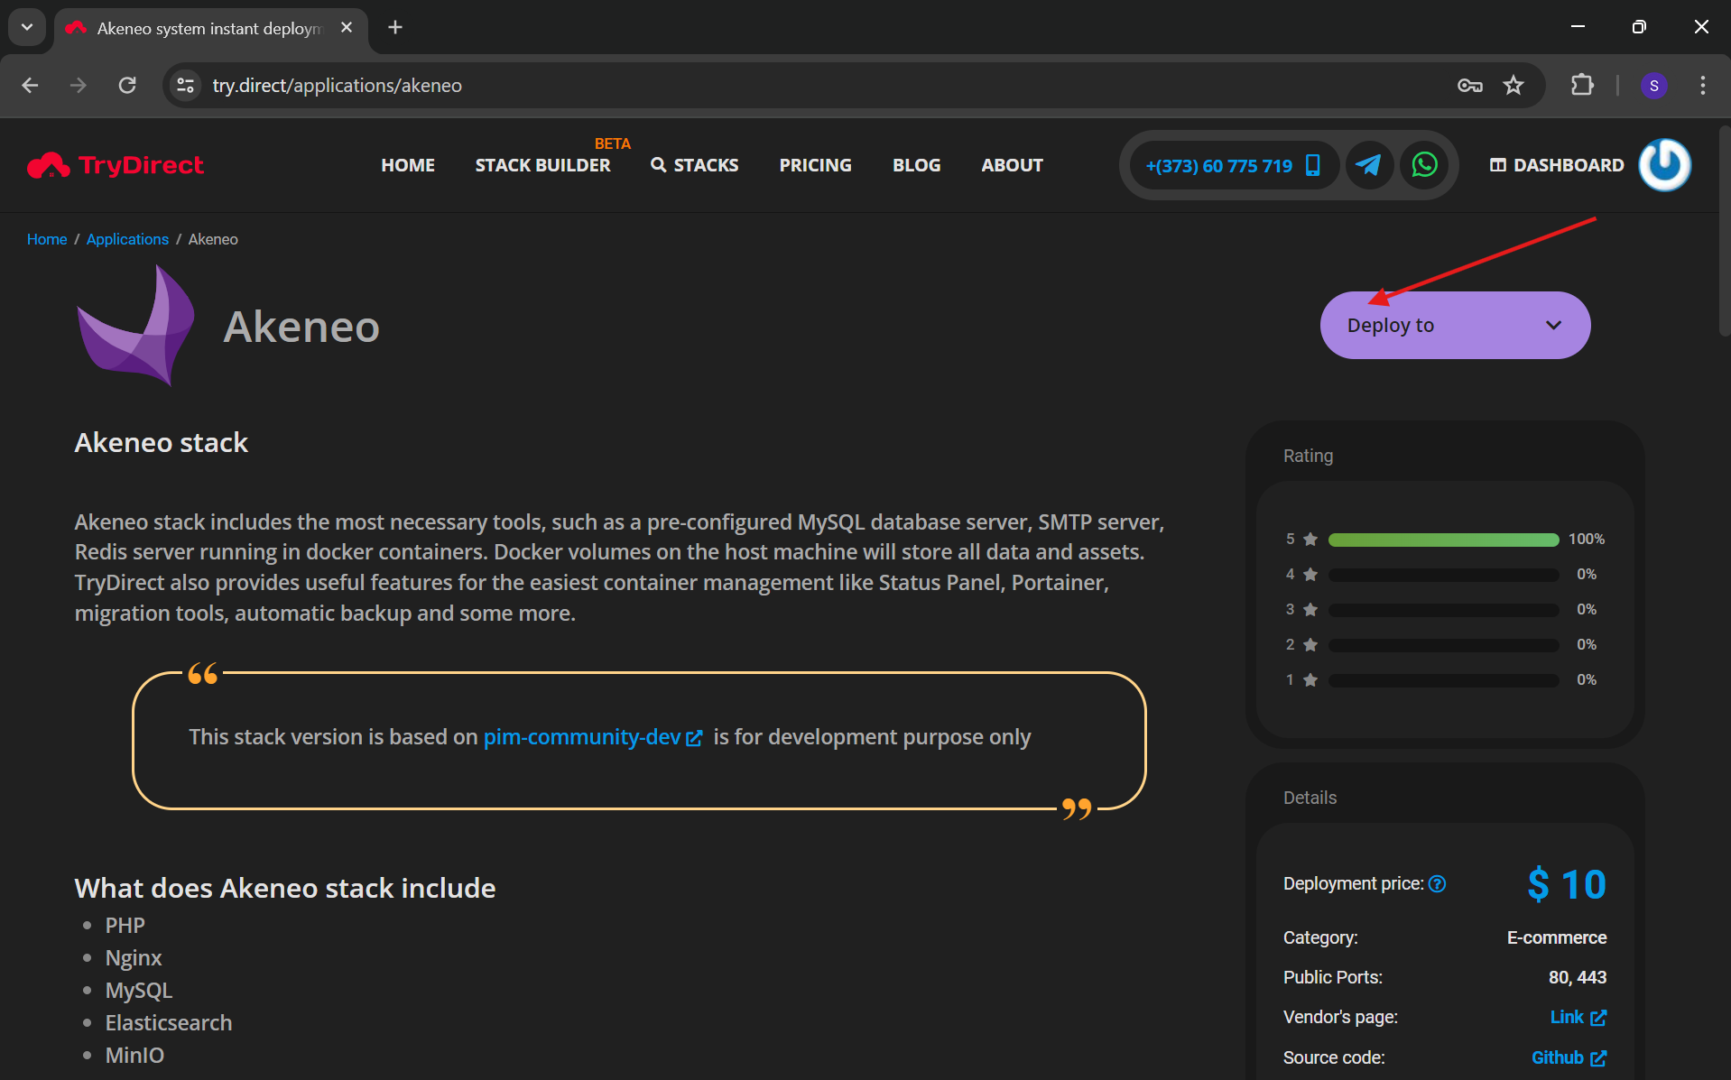1731x1080 pixels.
Task: Click the mobile phone icon beside number
Action: pos(1313,165)
